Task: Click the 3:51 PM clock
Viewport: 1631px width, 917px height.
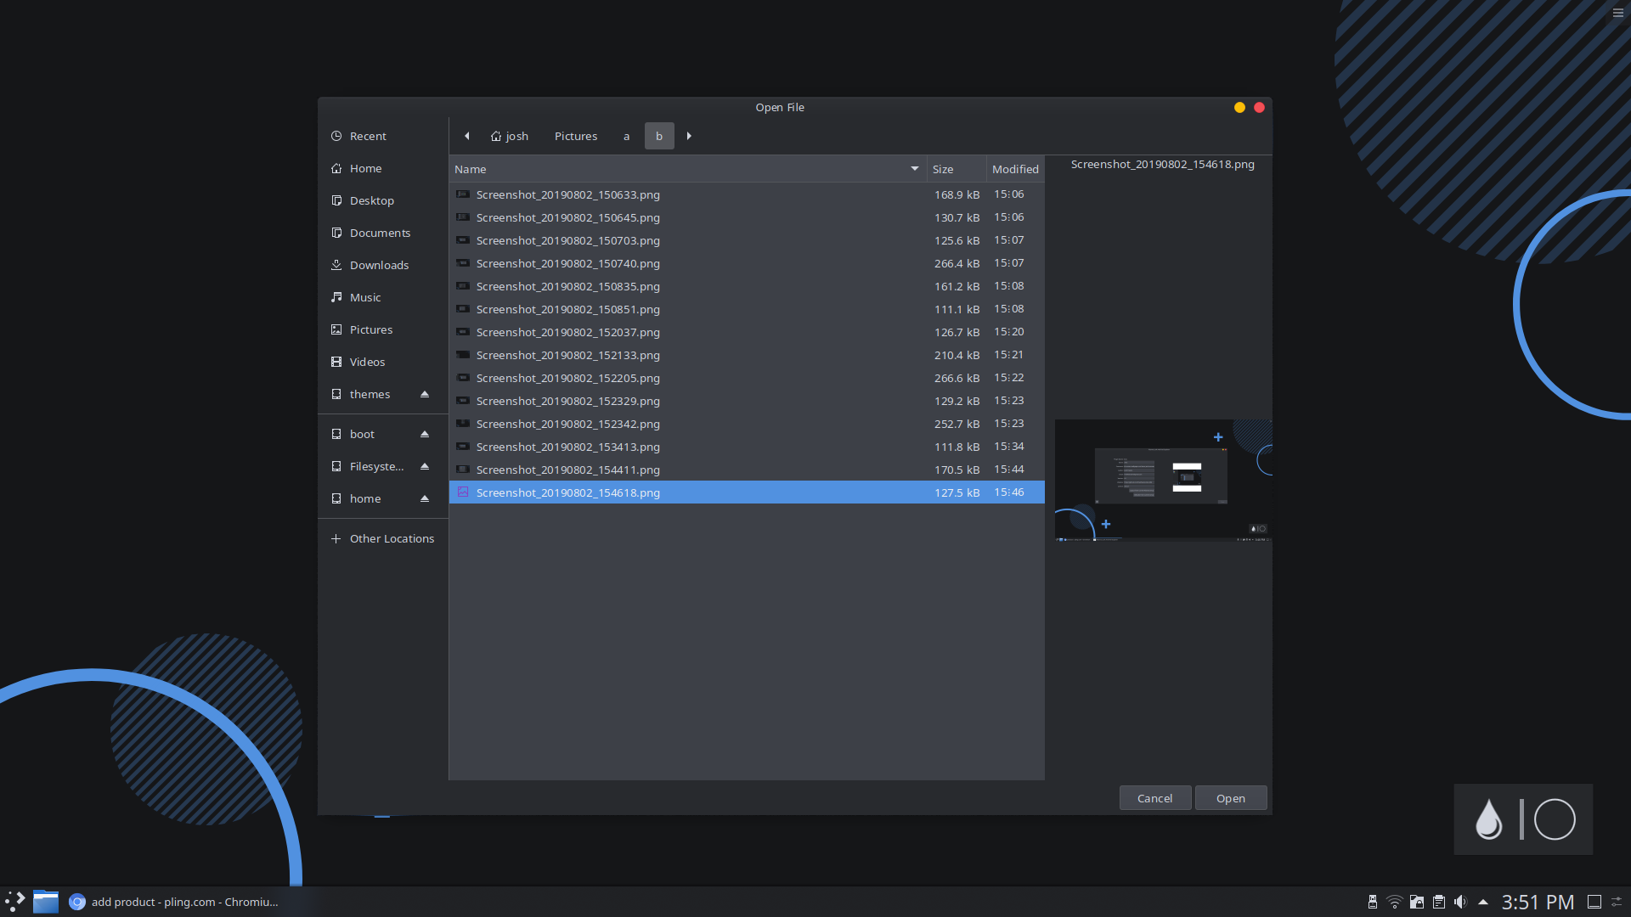Action: click(1538, 902)
